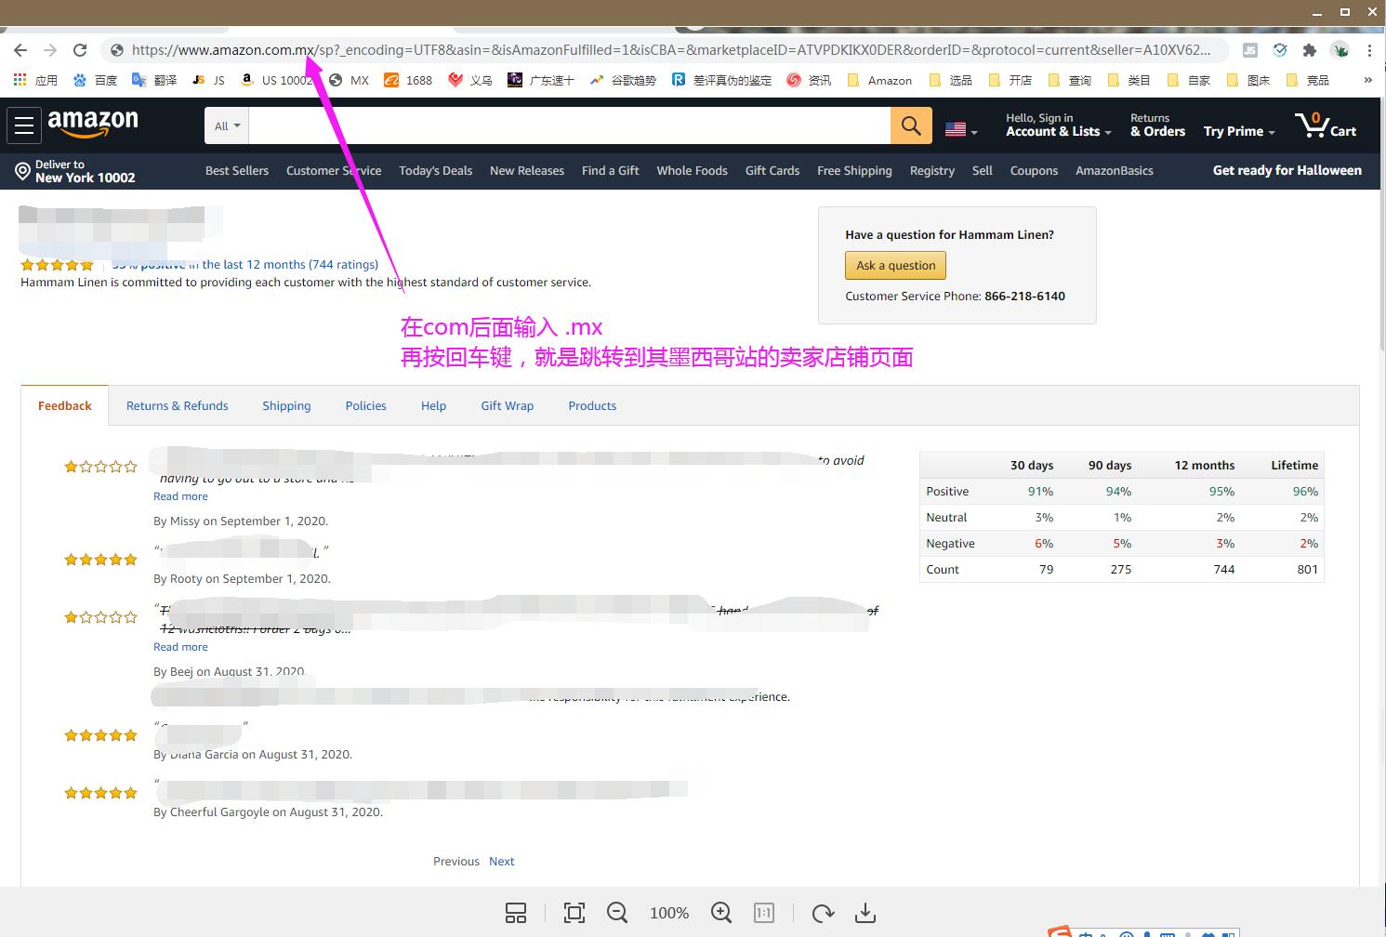Click the orange search magnifier button
The image size is (1386, 937).
click(911, 125)
